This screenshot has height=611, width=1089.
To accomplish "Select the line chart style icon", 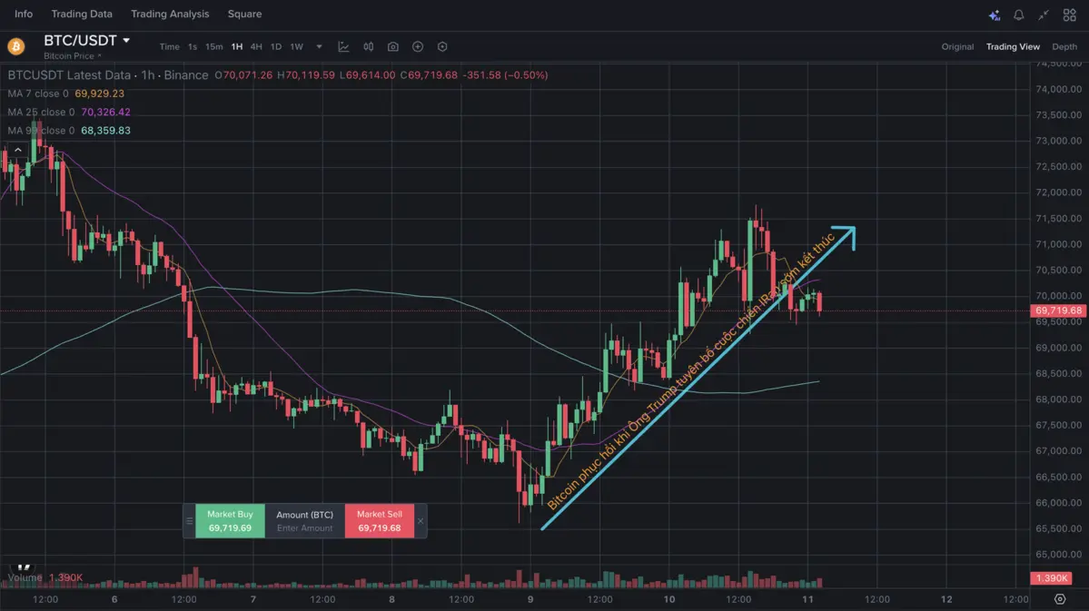I will 343,46.
